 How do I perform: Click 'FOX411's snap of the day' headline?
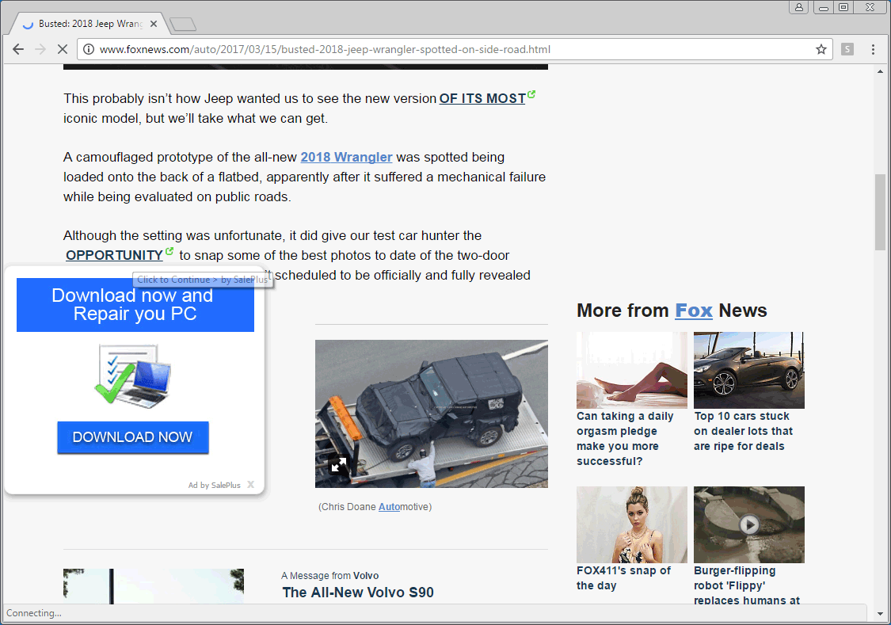[x=623, y=577]
